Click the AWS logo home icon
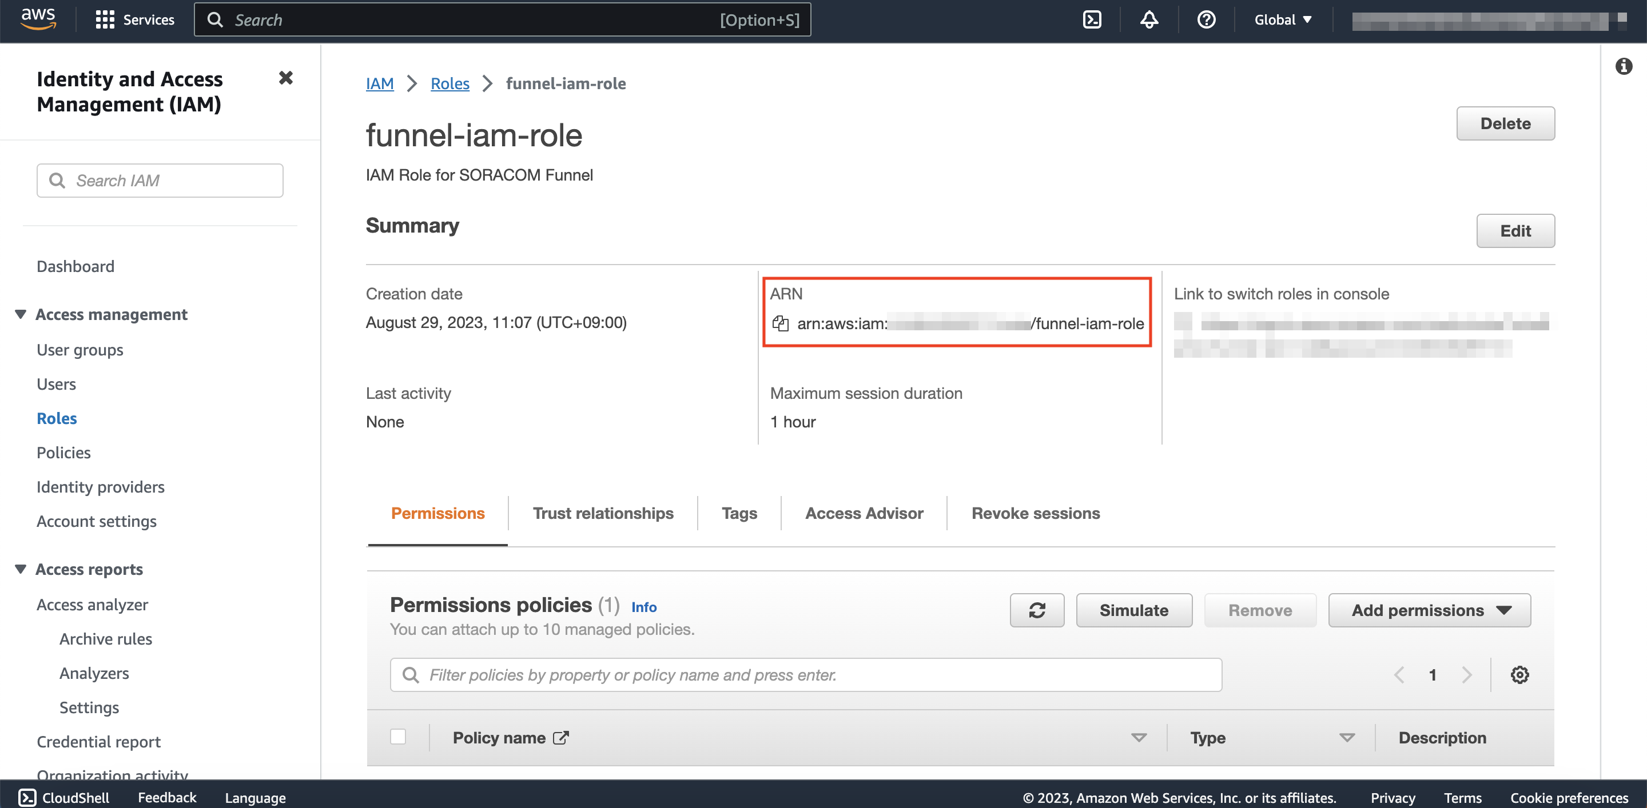Viewport: 1647px width, 808px height. (x=38, y=19)
